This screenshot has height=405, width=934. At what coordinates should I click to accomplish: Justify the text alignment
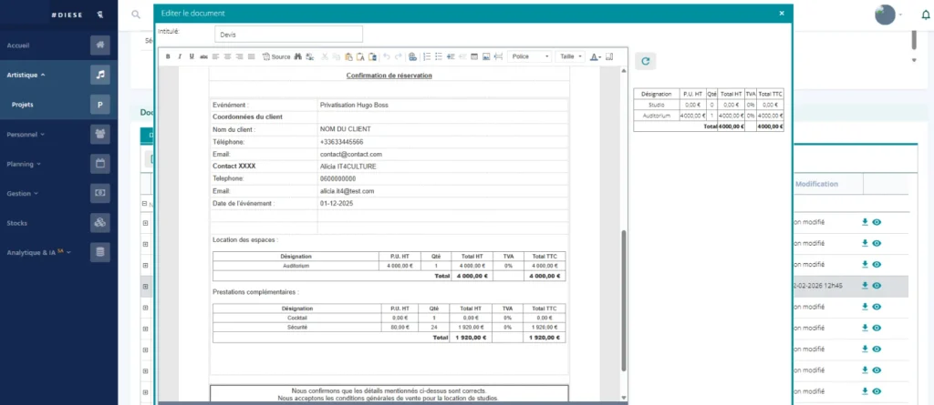(x=252, y=56)
